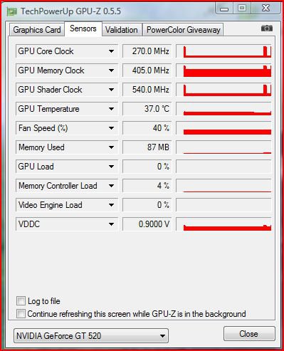284x351 pixels.
Task: Expand the GPU Temperature dropdown arrow
Action: pyautogui.click(x=111, y=109)
